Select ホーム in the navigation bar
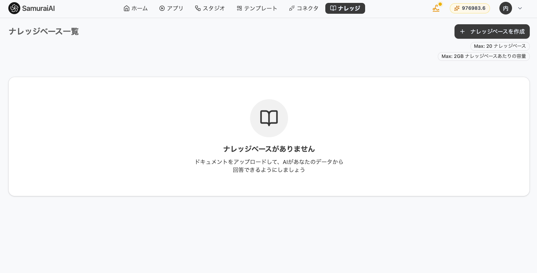The height and width of the screenshot is (273, 537). (x=135, y=8)
